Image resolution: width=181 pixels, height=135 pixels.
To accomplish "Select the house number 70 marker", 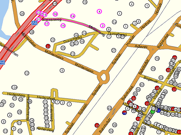I will point(153,69).
